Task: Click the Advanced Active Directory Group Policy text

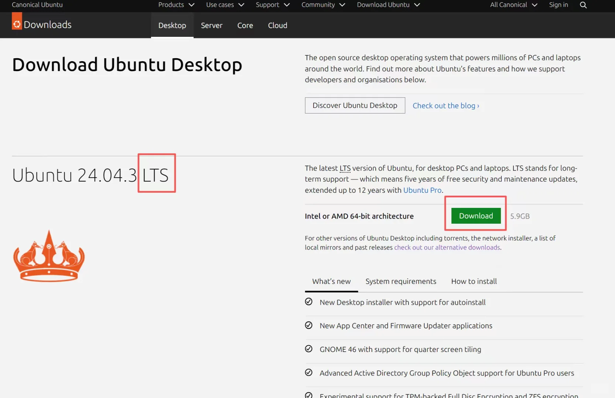Action: 447,373
